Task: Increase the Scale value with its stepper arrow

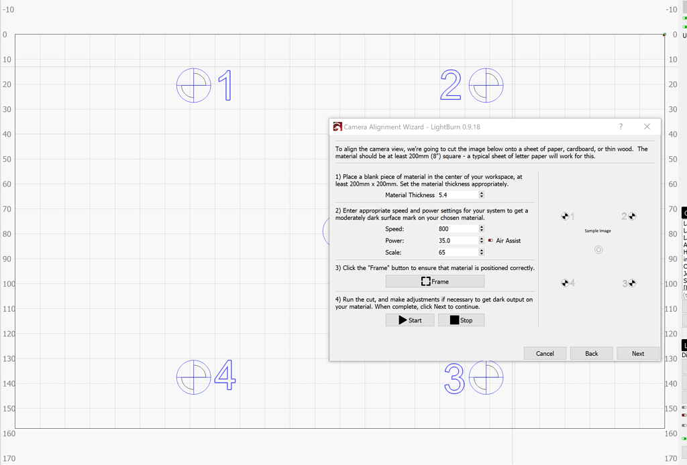Action: (x=482, y=250)
